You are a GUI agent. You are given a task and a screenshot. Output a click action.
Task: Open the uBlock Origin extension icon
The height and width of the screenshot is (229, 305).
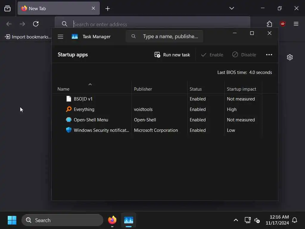pos(283,24)
